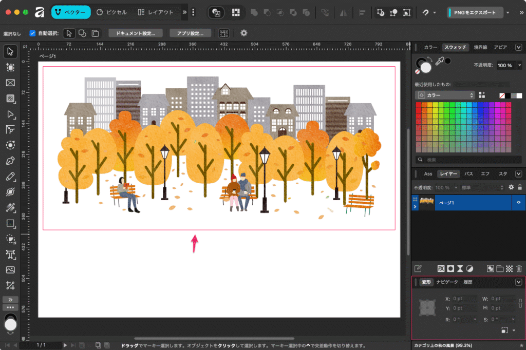Pick the Place Image tool
Viewport: 526px width, 350px height.
pyautogui.click(x=10, y=270)
